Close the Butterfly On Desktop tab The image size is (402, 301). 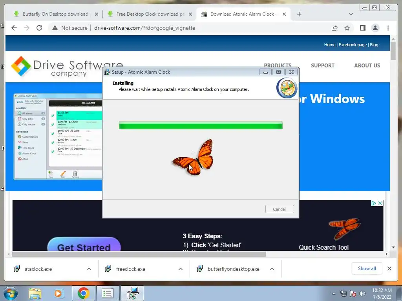97,14
